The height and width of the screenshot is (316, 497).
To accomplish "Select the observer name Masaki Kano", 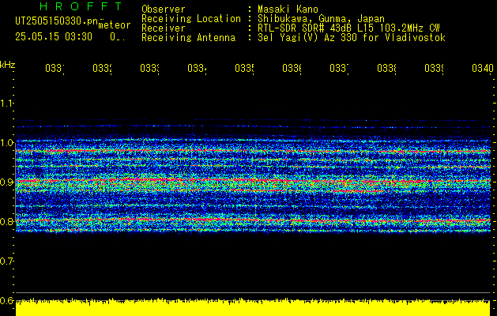I will 288,9.
